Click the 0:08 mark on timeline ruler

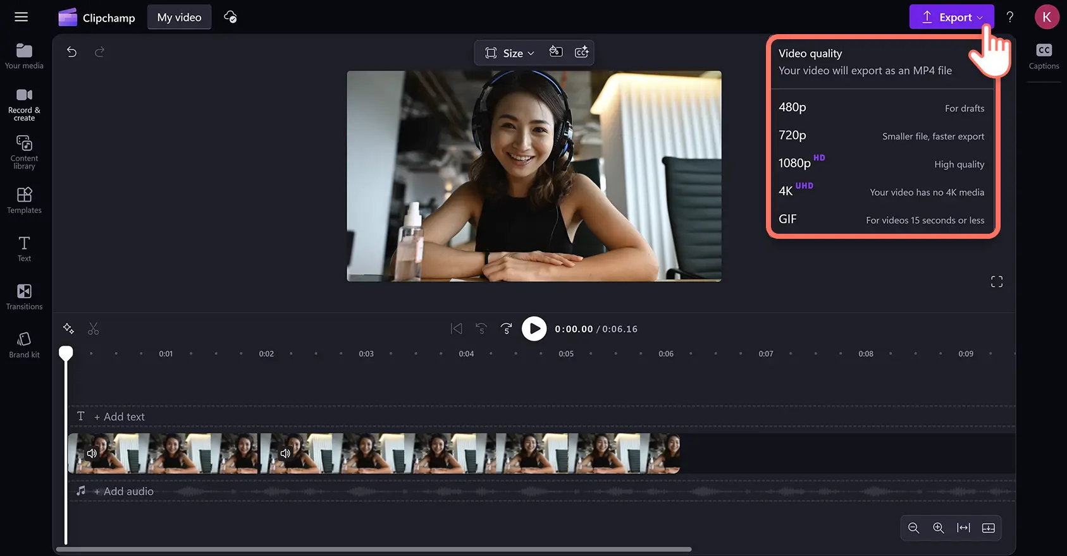tap(866, 354)
